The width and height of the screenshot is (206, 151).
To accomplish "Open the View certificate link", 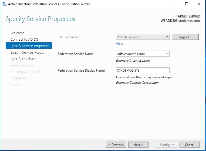I will click(119, 44).
